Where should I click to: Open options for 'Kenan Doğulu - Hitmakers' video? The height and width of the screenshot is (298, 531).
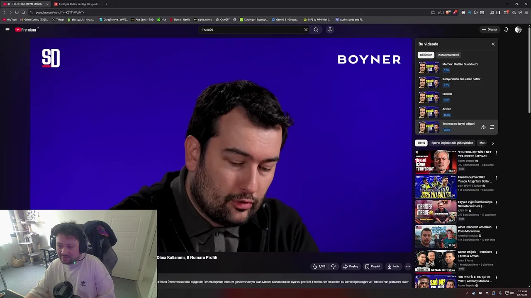click(496, 252)
